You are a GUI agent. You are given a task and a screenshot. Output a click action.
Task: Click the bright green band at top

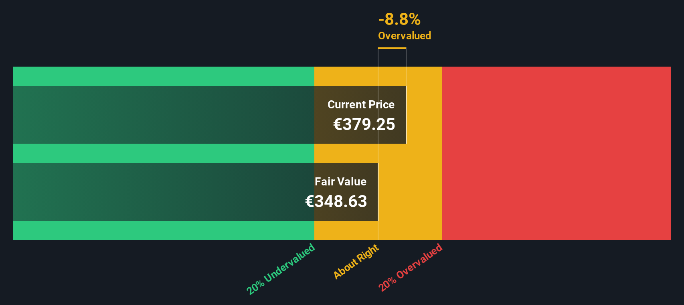point(163,76)
